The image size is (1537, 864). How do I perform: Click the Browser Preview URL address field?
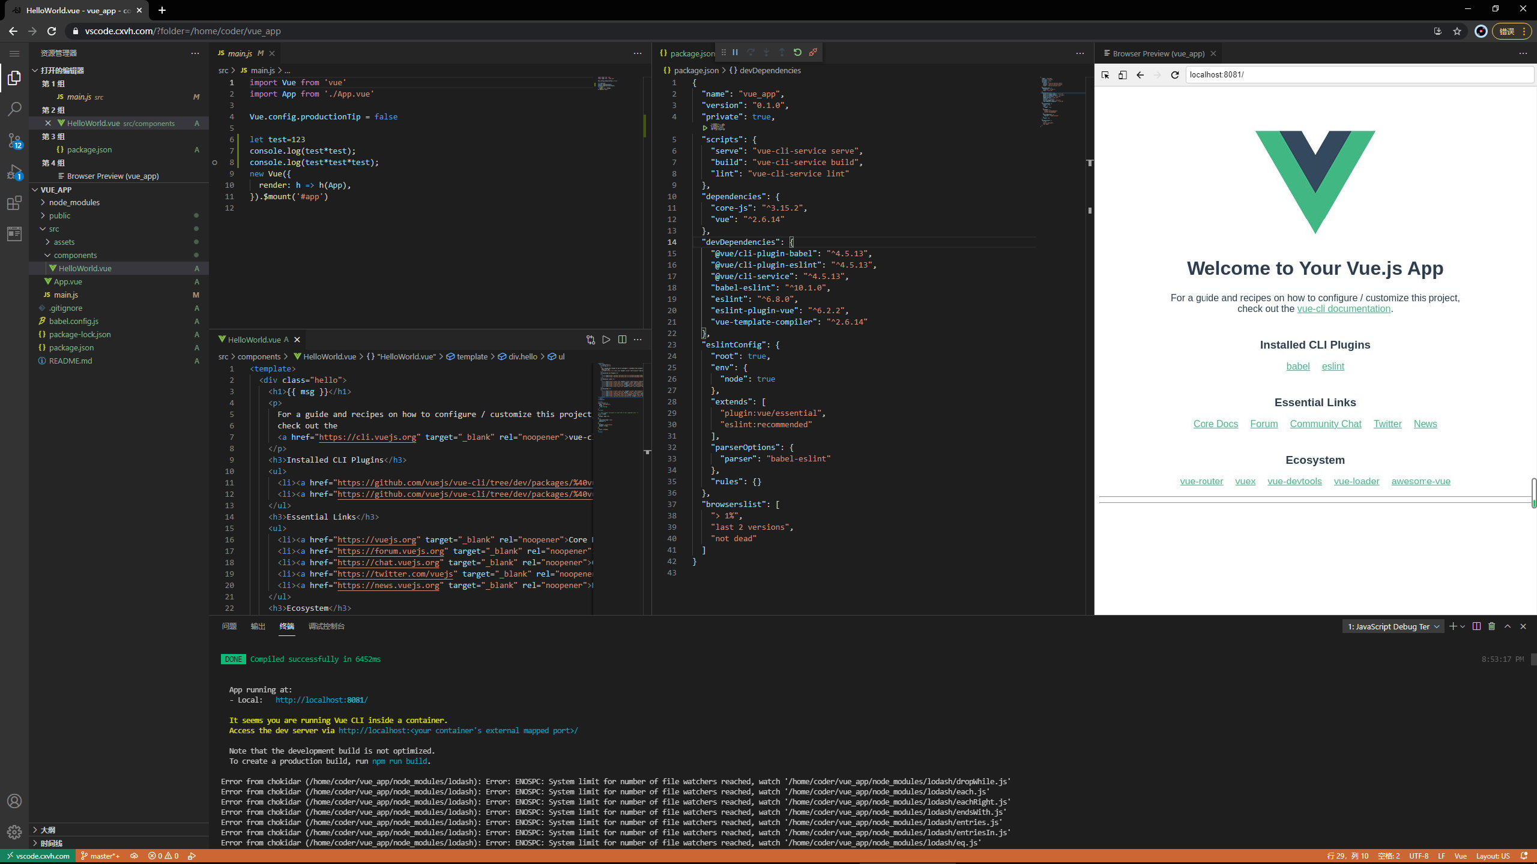pyautogui.click(x=1359, y=75)
